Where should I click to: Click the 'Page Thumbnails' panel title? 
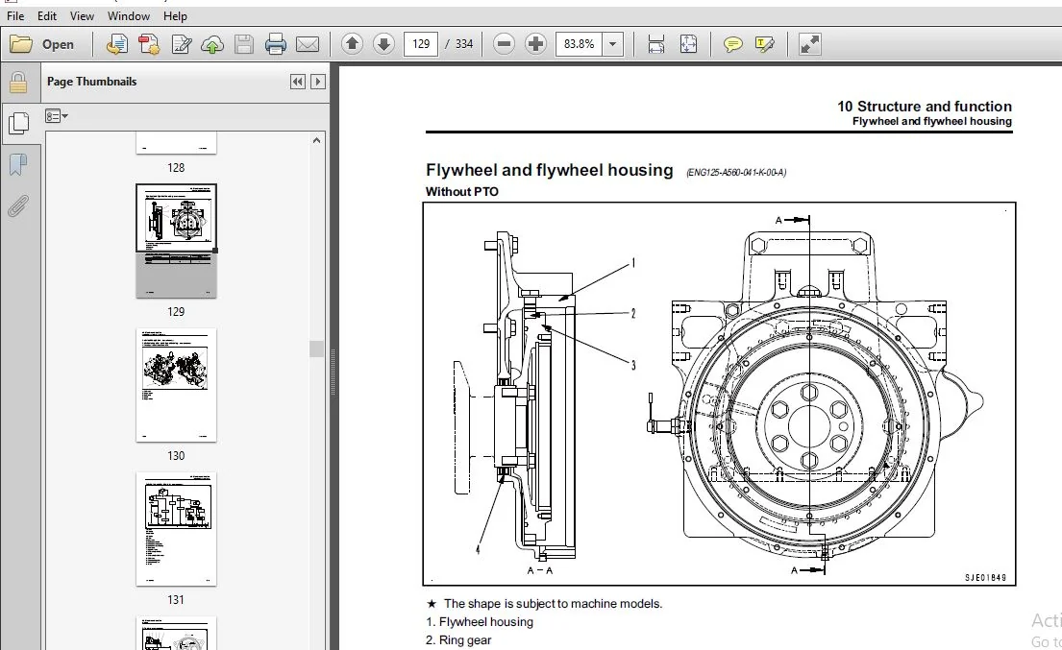click(x=91, y=82)
